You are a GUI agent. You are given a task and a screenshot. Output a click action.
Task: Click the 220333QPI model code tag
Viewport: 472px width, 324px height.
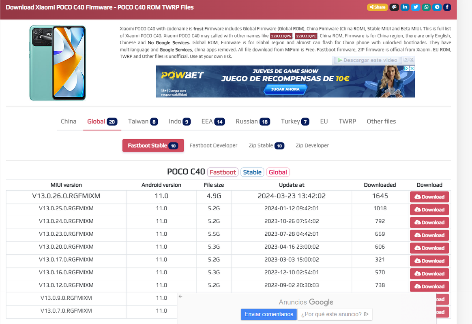pyautogui.click(x=306, y=36)
